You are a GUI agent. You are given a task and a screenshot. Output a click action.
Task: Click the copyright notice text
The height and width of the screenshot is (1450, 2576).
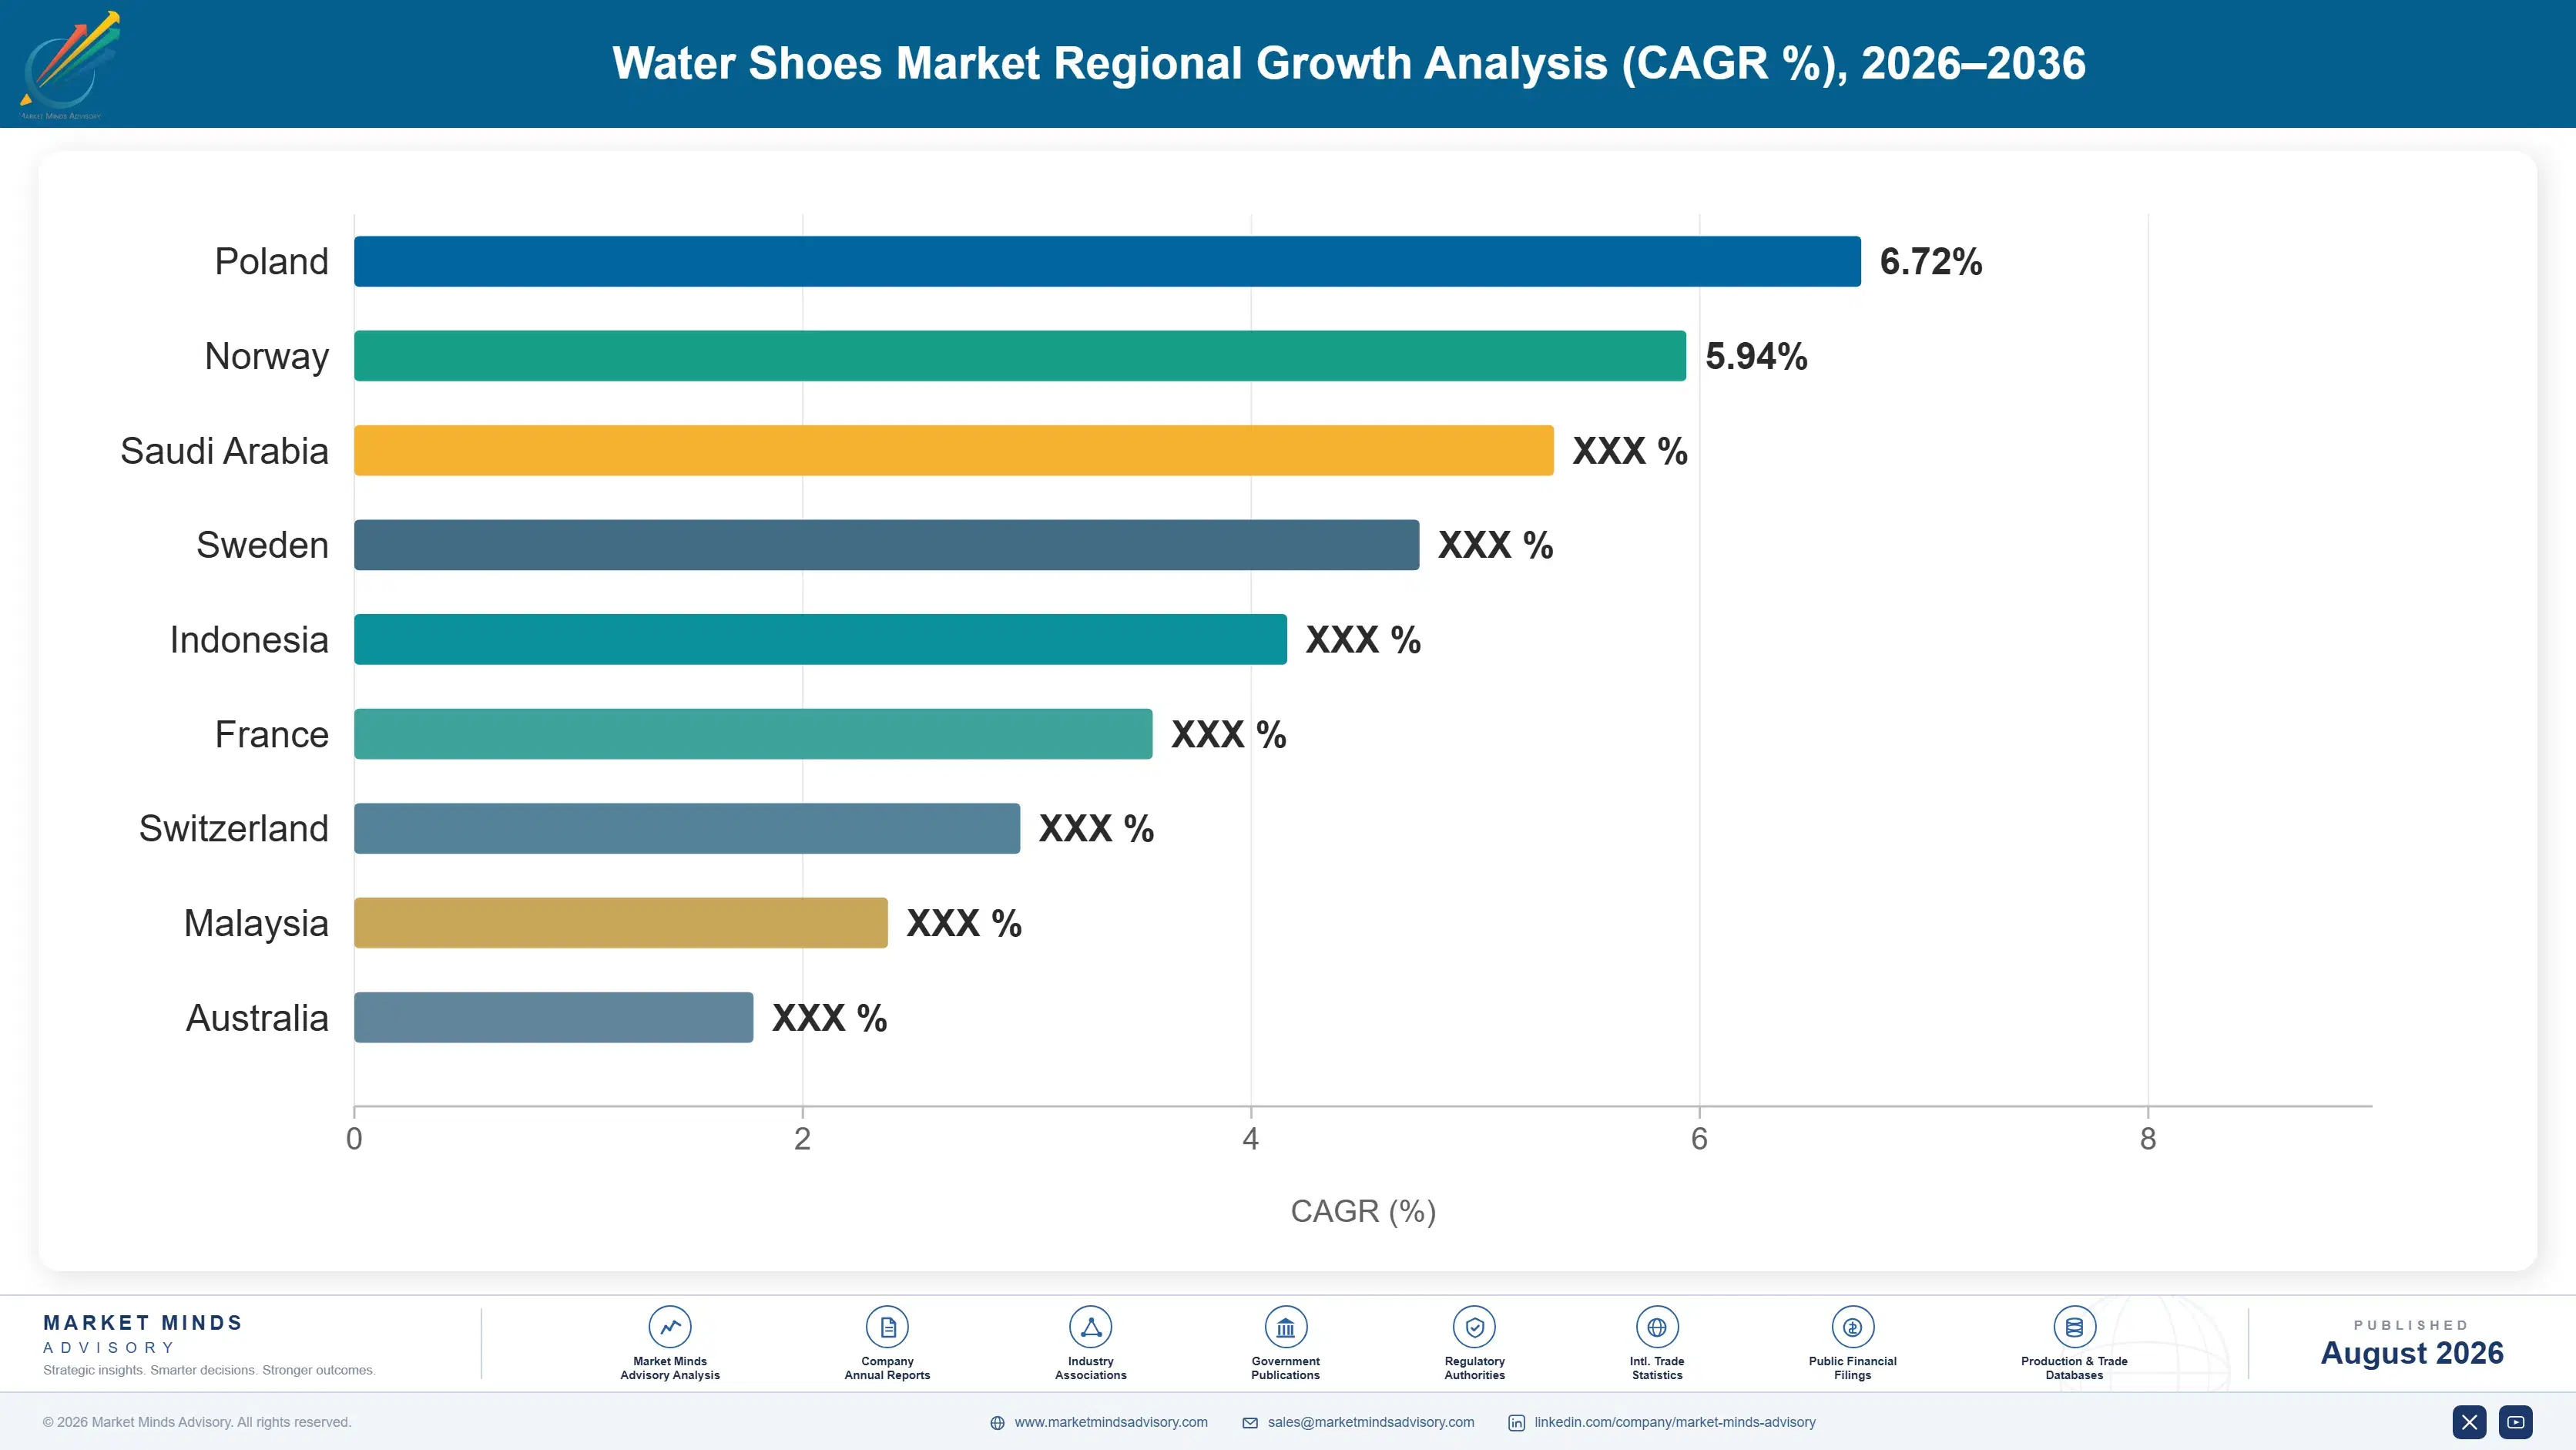[197, 1422]
